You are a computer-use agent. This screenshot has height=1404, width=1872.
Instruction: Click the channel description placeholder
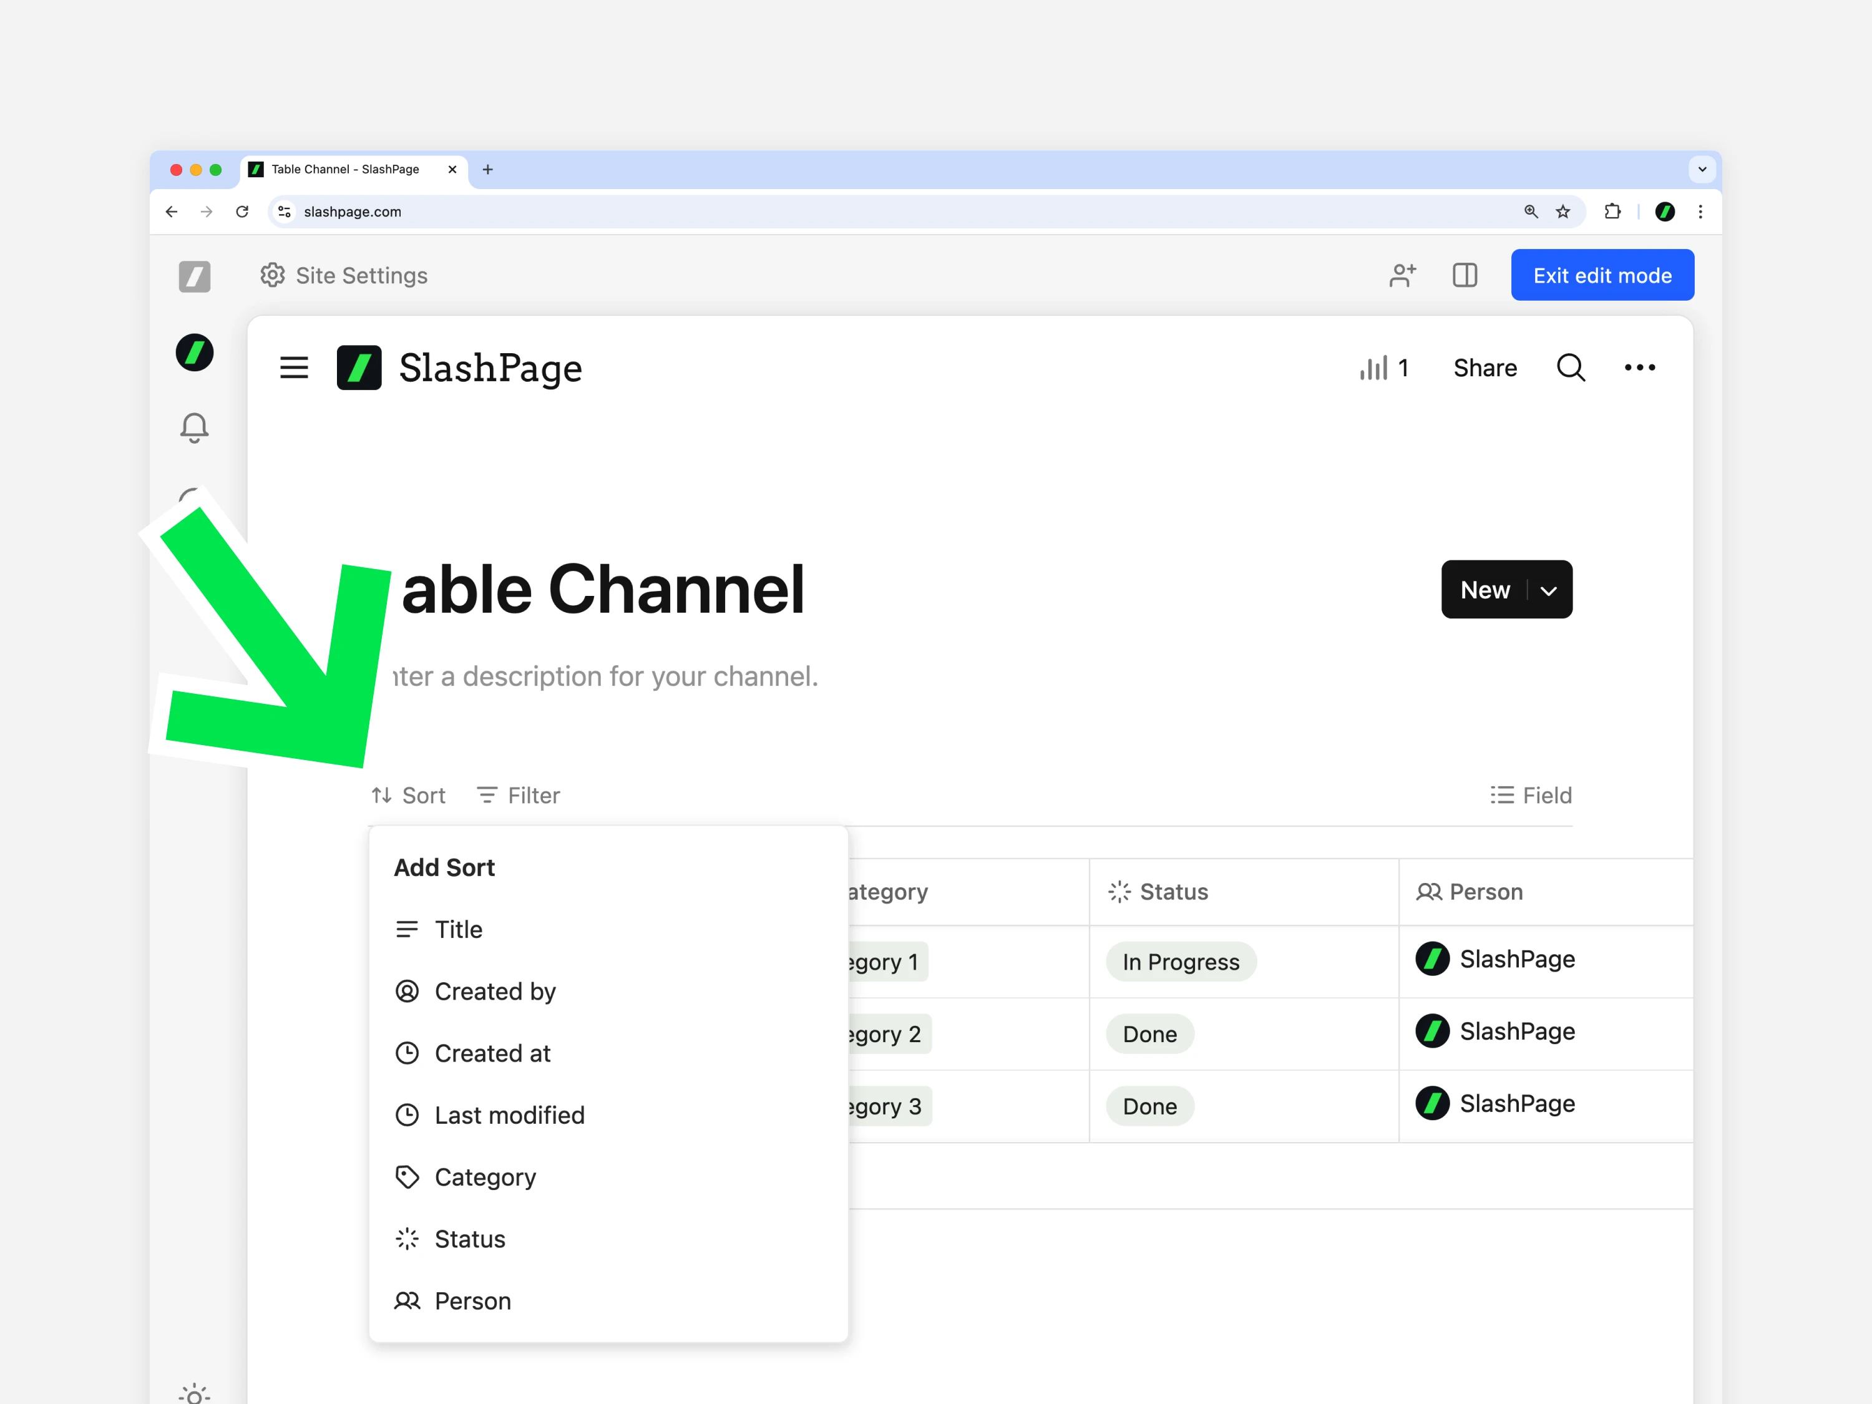point(606,676)
